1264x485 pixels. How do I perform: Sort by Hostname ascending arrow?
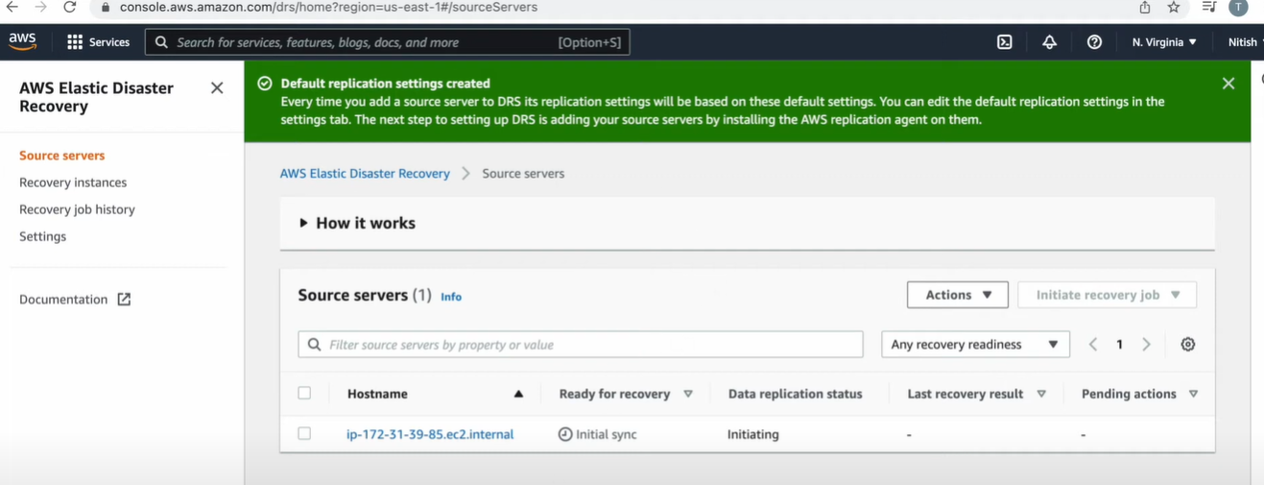click(x=518, y=394)
